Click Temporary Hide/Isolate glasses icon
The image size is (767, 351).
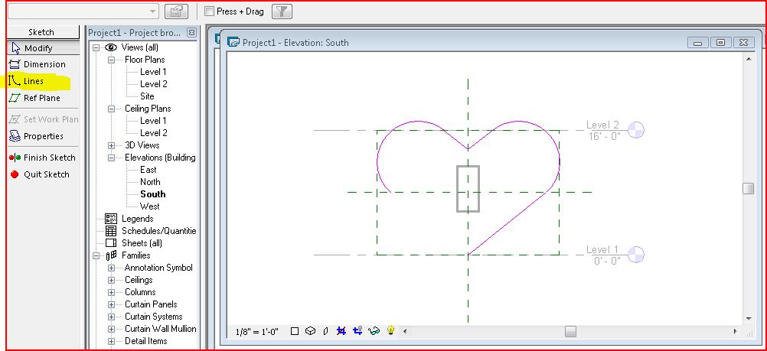pos(374,331)
